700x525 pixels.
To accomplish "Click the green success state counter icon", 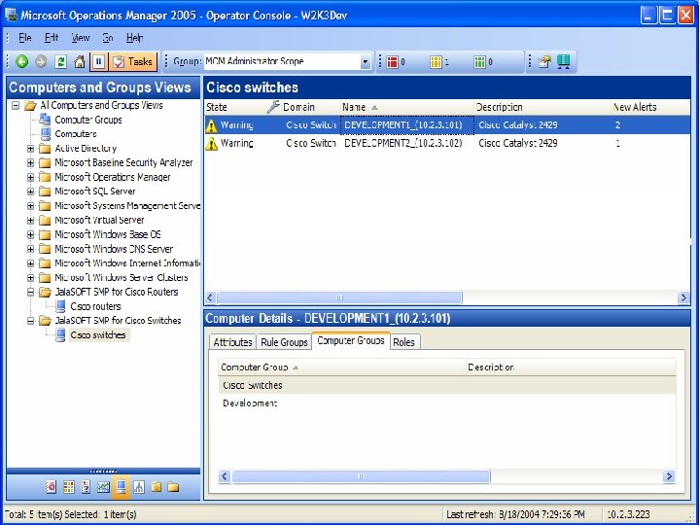I will (479, 62).
